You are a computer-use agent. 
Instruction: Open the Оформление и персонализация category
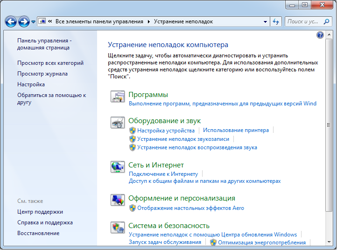(x=182, y=198)
